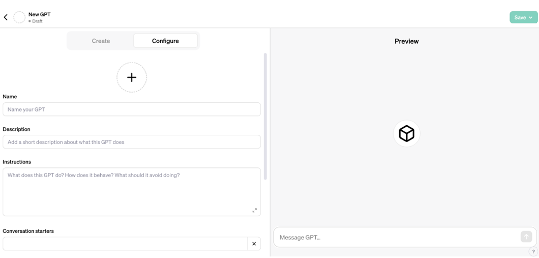
Task: Switch to the Create tab
Action: point(101,41)
